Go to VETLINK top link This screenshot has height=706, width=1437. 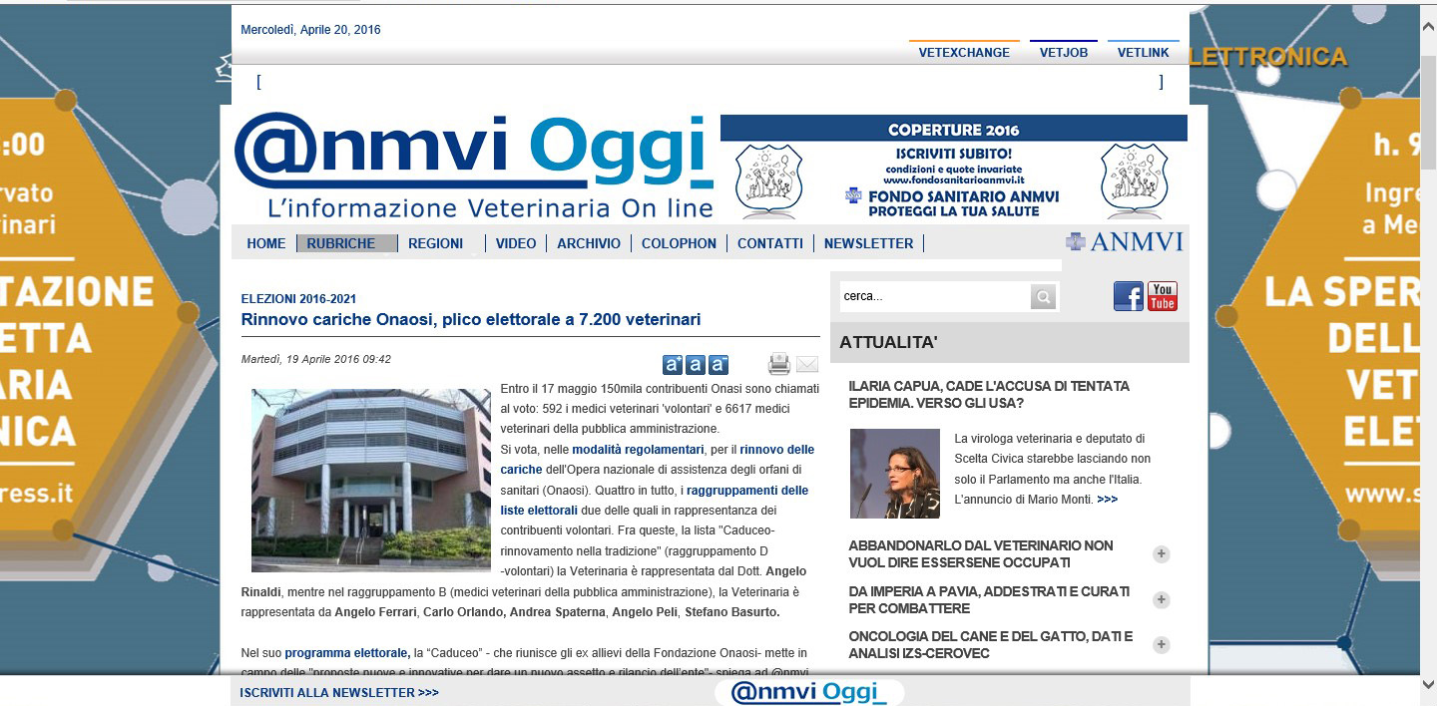(x=1144, y=52)
